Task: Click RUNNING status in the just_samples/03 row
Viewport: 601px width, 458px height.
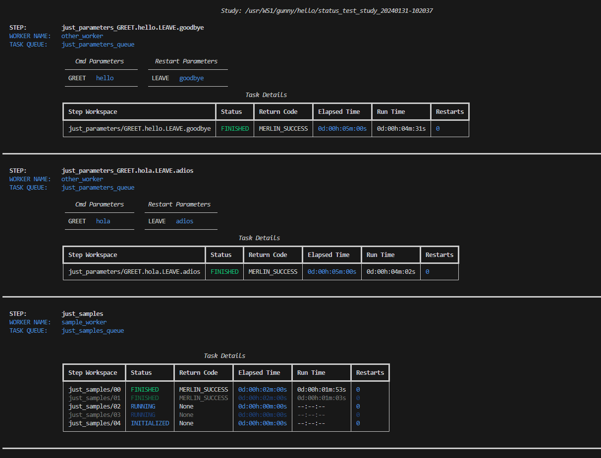Action: pyautogui.click(x=143, y=415)
